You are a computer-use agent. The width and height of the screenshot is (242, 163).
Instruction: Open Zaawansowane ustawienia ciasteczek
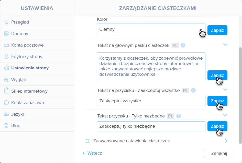click(156, 141)
